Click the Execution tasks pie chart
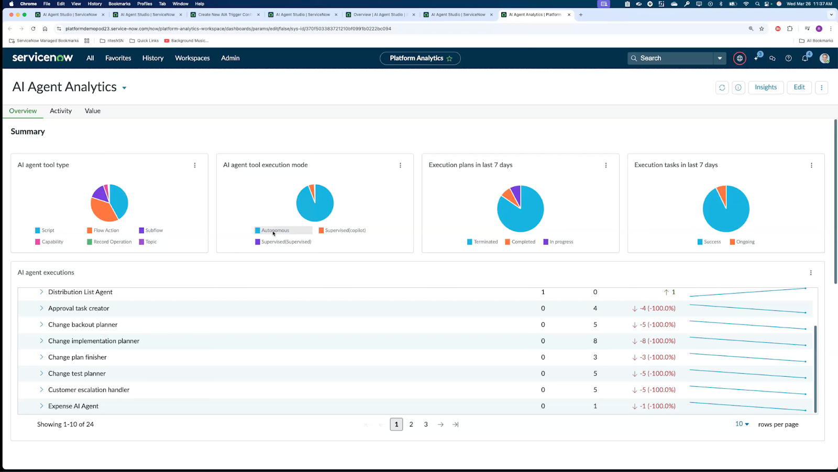The width and height of the screenshot is (838, 472). click(x=726, y=208)
